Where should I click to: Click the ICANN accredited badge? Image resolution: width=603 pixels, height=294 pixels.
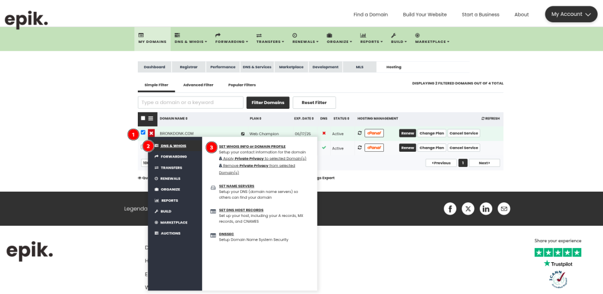click(558, 280)
